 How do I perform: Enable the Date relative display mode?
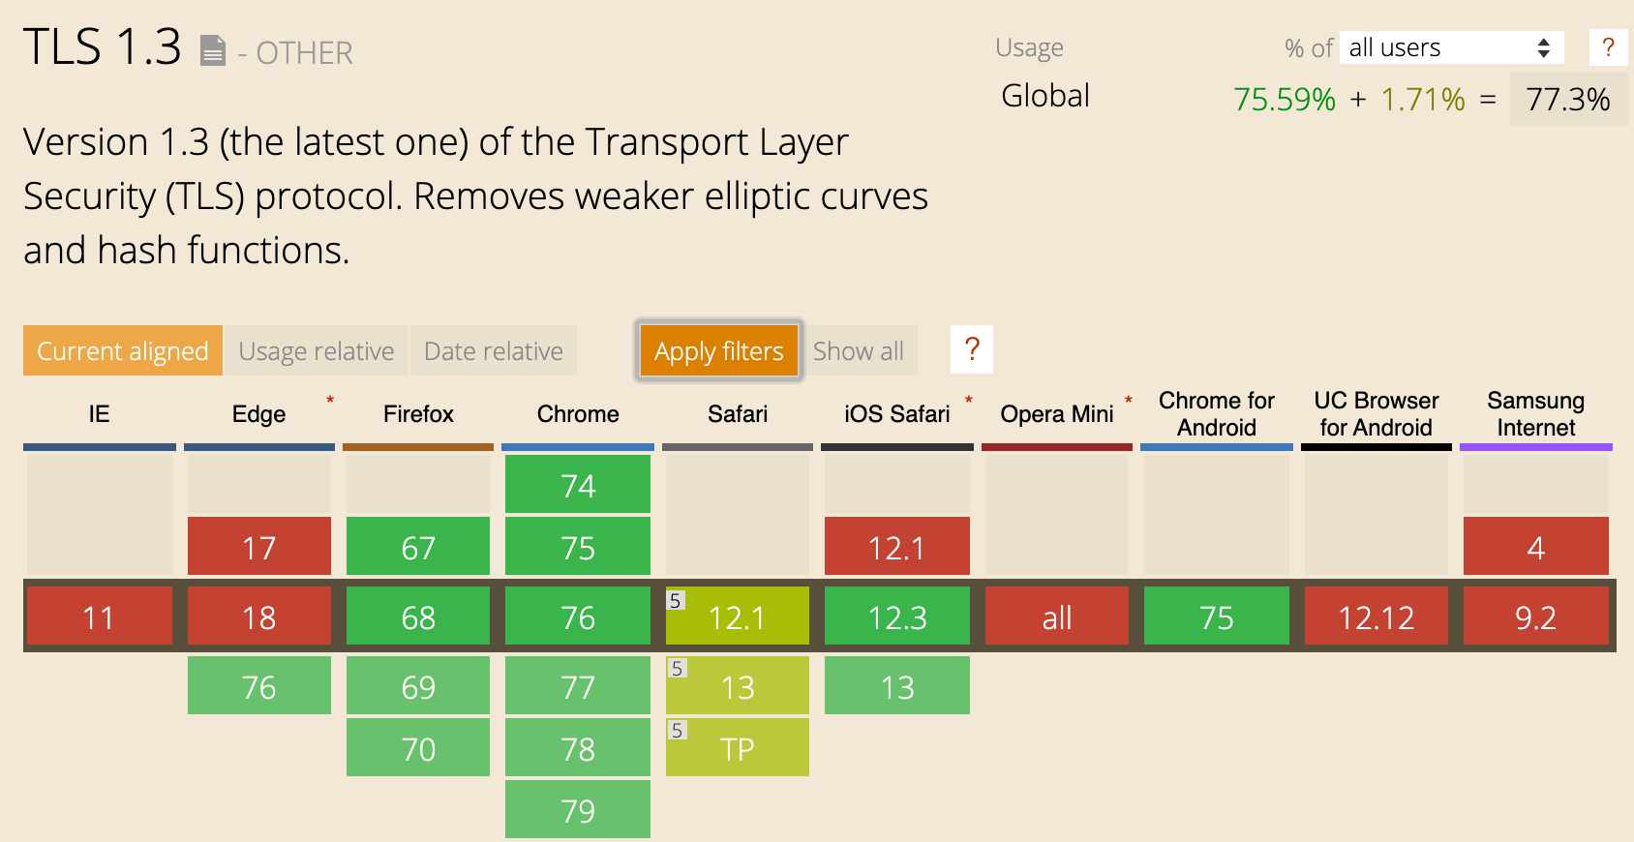pyautogui.click(x=494, y=350)
